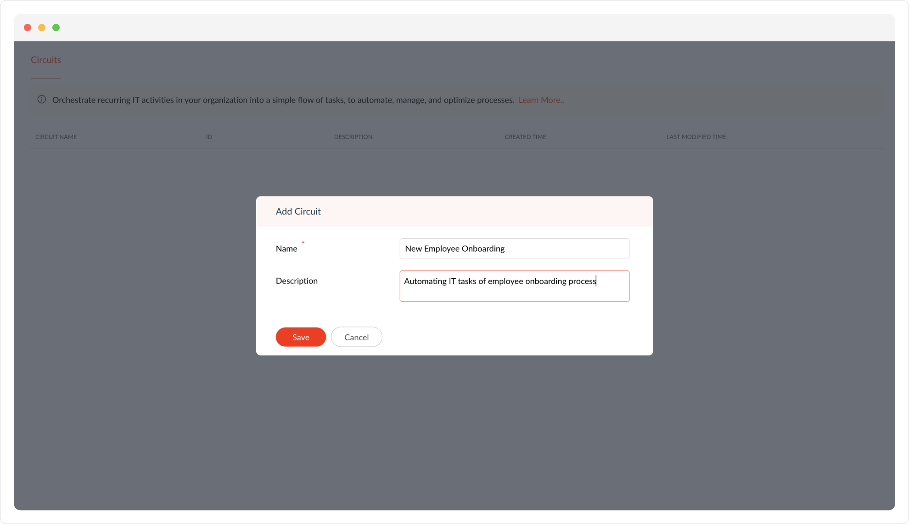Screen dimensions: 909x524
Task: Cancel the Add Circuit dialog
Action: point(356,337)
